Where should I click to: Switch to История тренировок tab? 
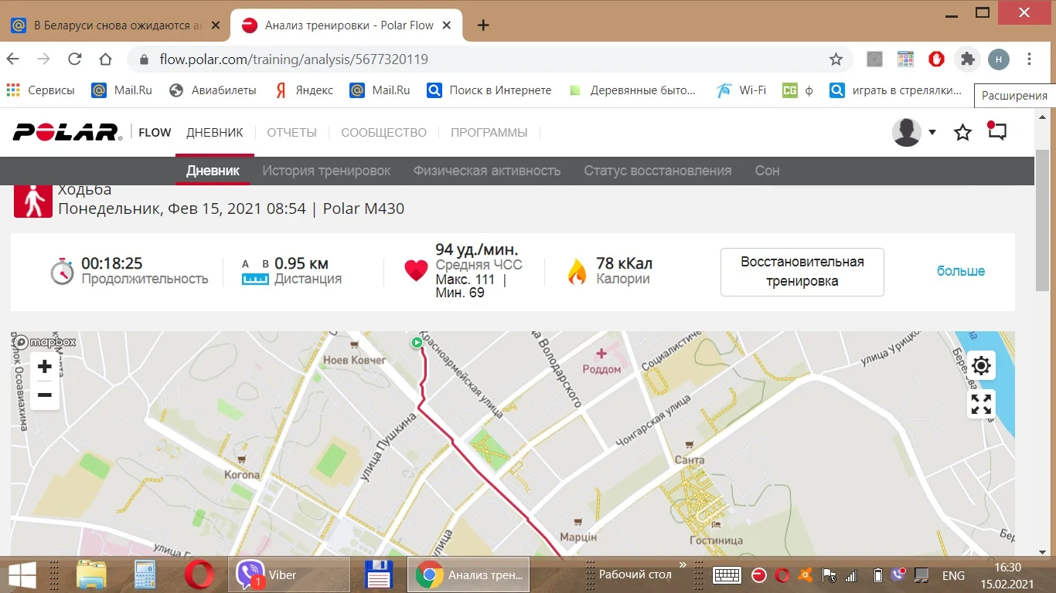326,171
